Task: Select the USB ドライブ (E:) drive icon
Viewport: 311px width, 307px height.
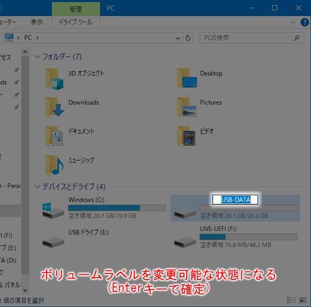Action: [x=53, y=242]
